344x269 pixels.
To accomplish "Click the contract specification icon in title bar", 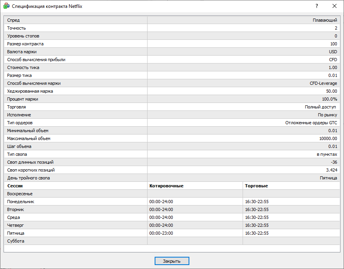I will coord(6,6).
